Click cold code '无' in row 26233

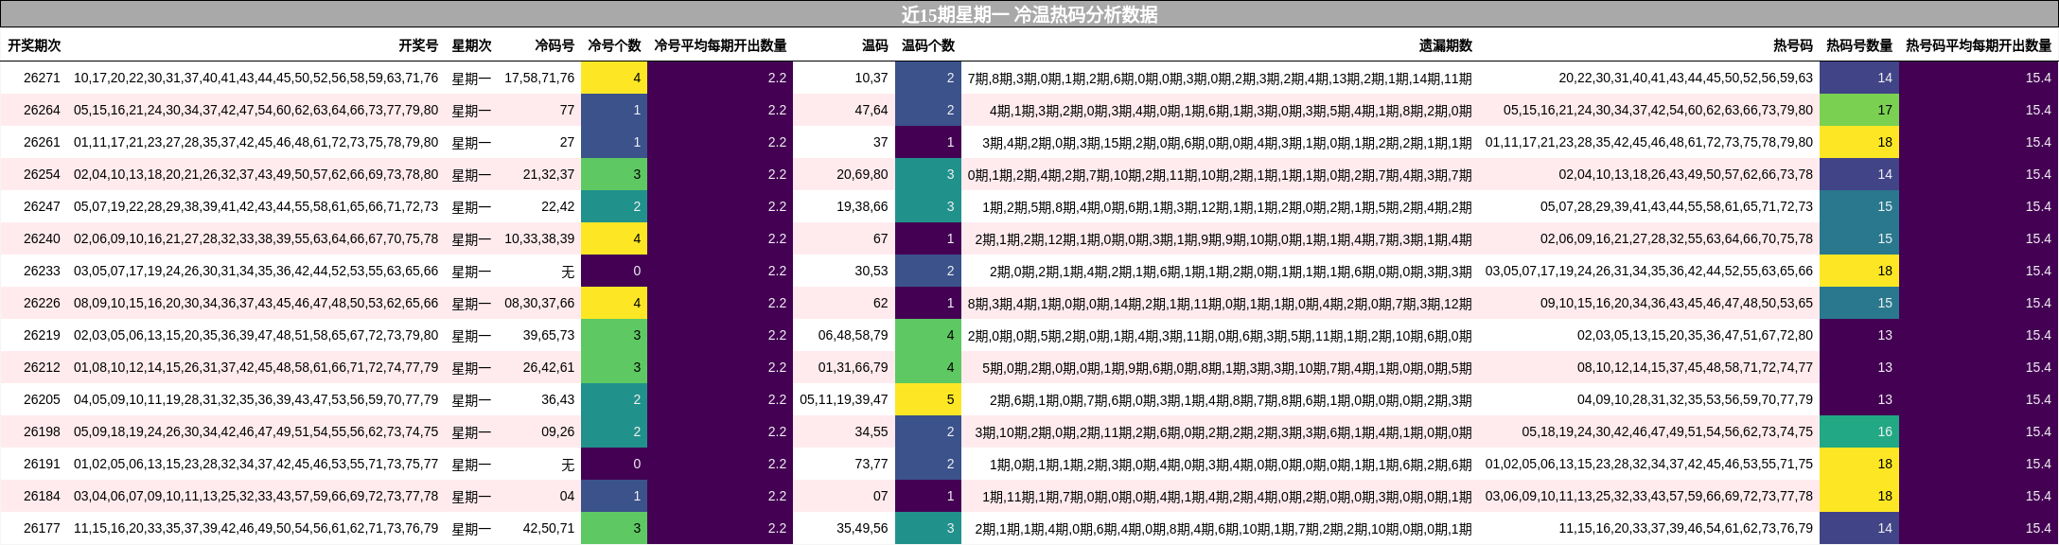pyautogui.click(x=568, y=271)
